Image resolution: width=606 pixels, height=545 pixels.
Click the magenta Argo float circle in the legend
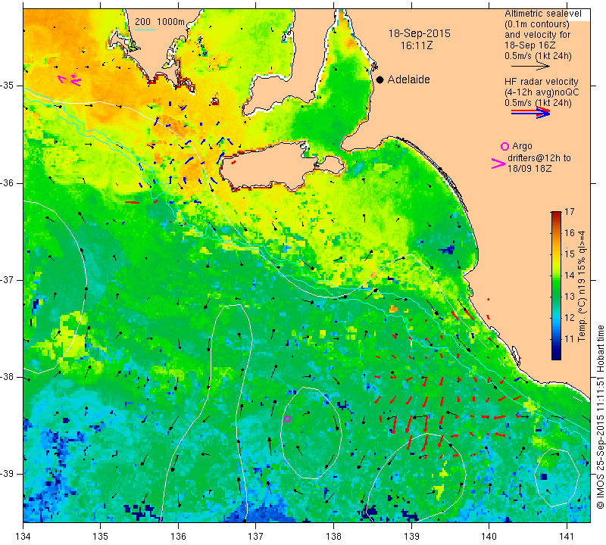(x=504, y=146)
